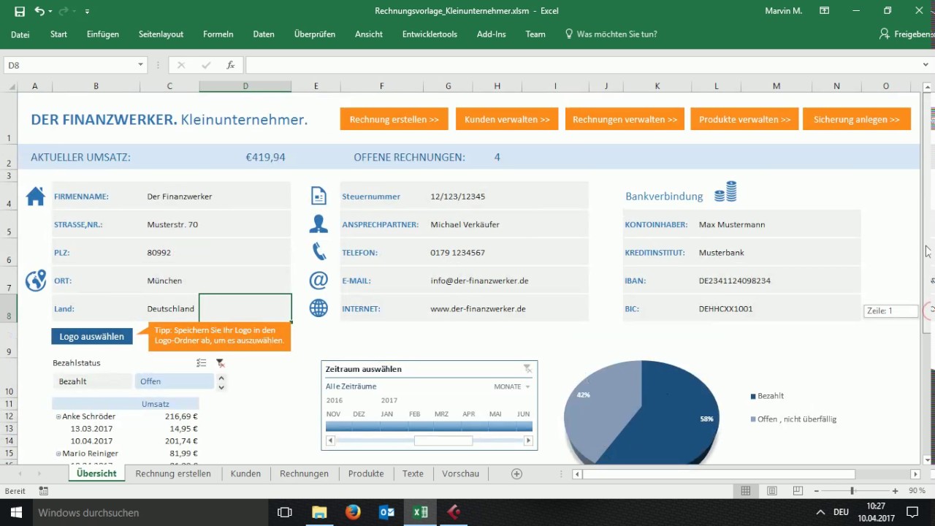This screenshot has height=526, width=935.
Task: Click the Bezahlstatus slicer up arrow
Action: (221, 377)
